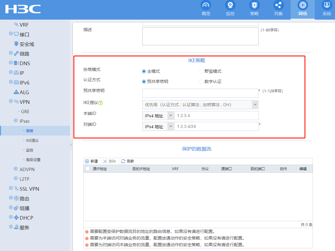Open 高级设置 in the sidebar
The height and width of the screenshot is (251, 335).
pos(33,160)
